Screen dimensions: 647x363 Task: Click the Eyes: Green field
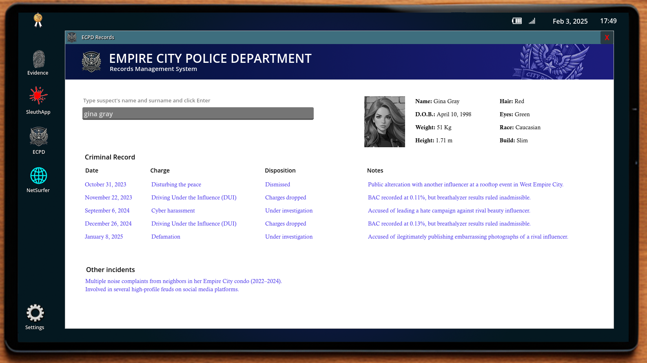click(x=515, y=114)
